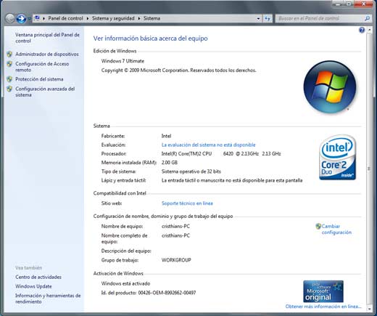Click the 2.00 GB memory value
This screenshot has width=377, height=316.
[x=170, y=163]
